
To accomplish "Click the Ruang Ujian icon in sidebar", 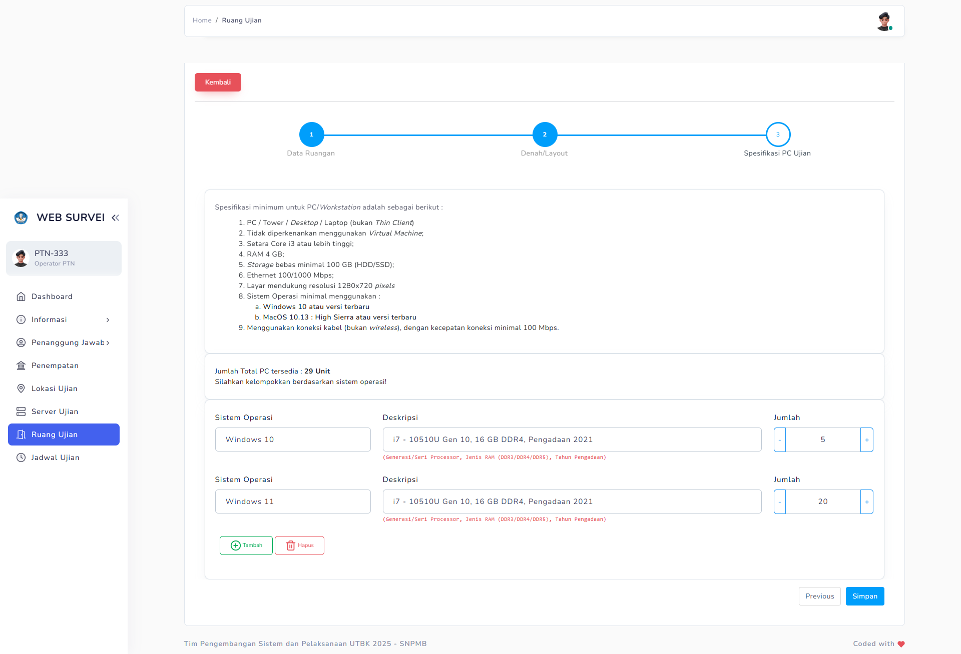I will click(x=21, y=434).
